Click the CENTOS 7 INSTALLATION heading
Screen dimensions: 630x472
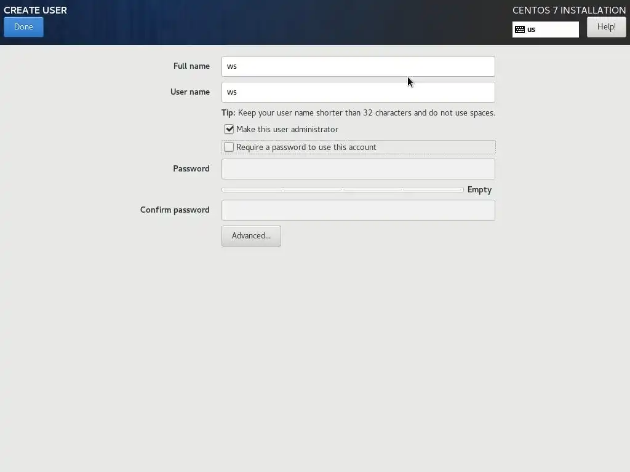[x=569, y=10]
